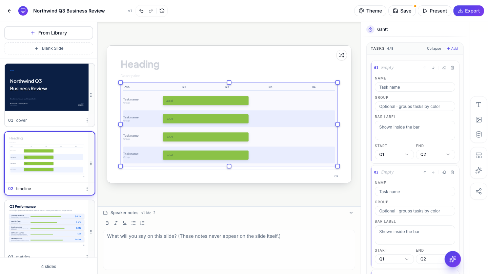This screenshot has width=488, height=274.
Task: Open version history clock icon
Action: [162, 11]
